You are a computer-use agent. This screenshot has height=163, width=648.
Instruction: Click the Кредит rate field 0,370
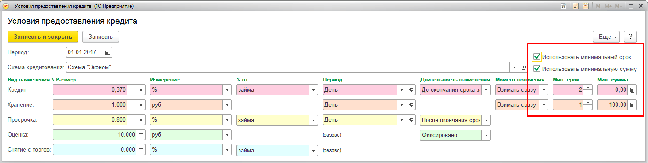point(90,90)
